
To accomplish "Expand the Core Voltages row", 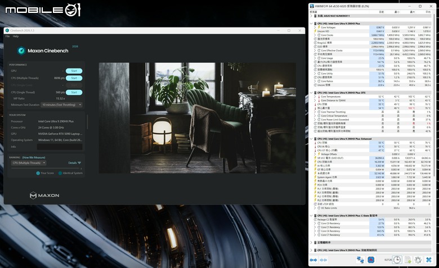I will 315,28.
